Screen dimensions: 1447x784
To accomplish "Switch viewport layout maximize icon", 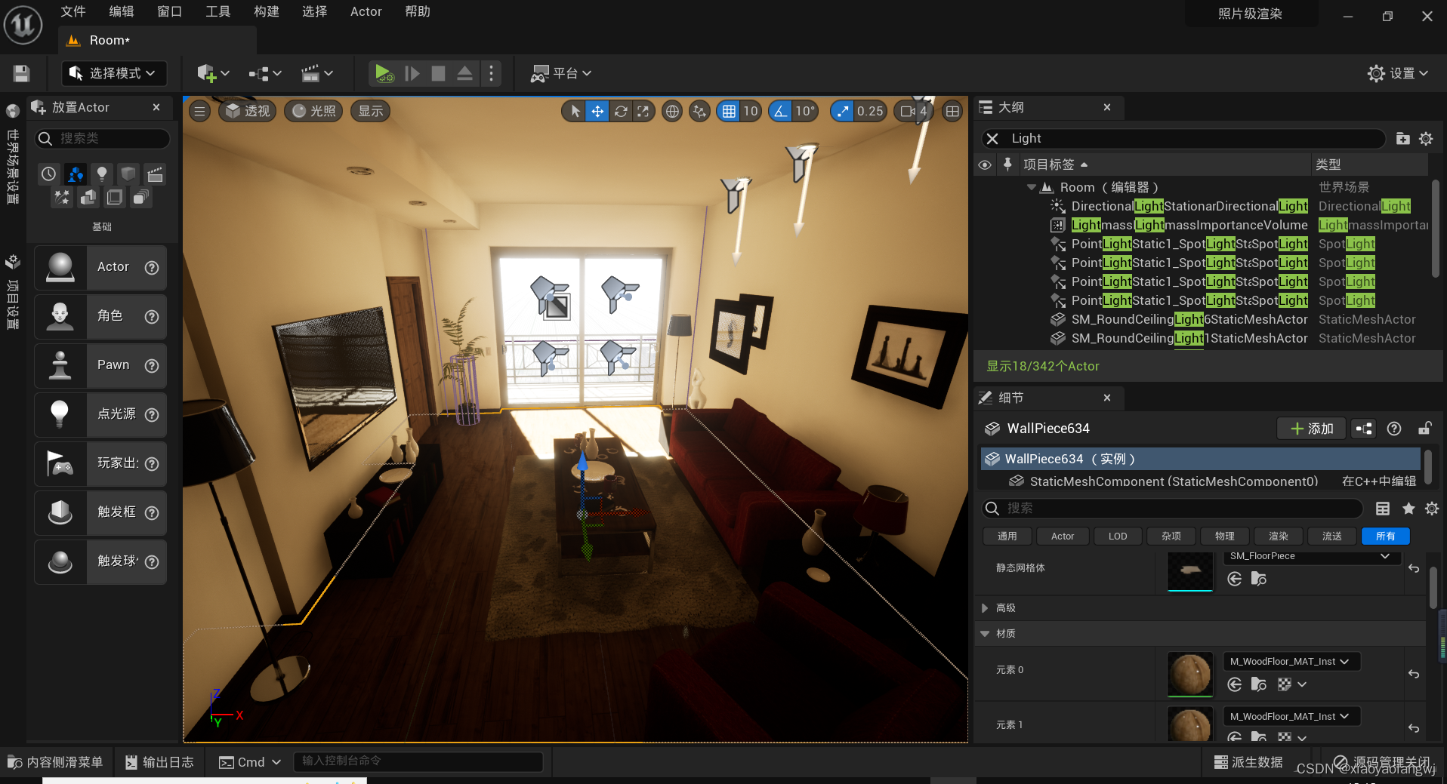I will pyautogui.click(x=953, y=112).
